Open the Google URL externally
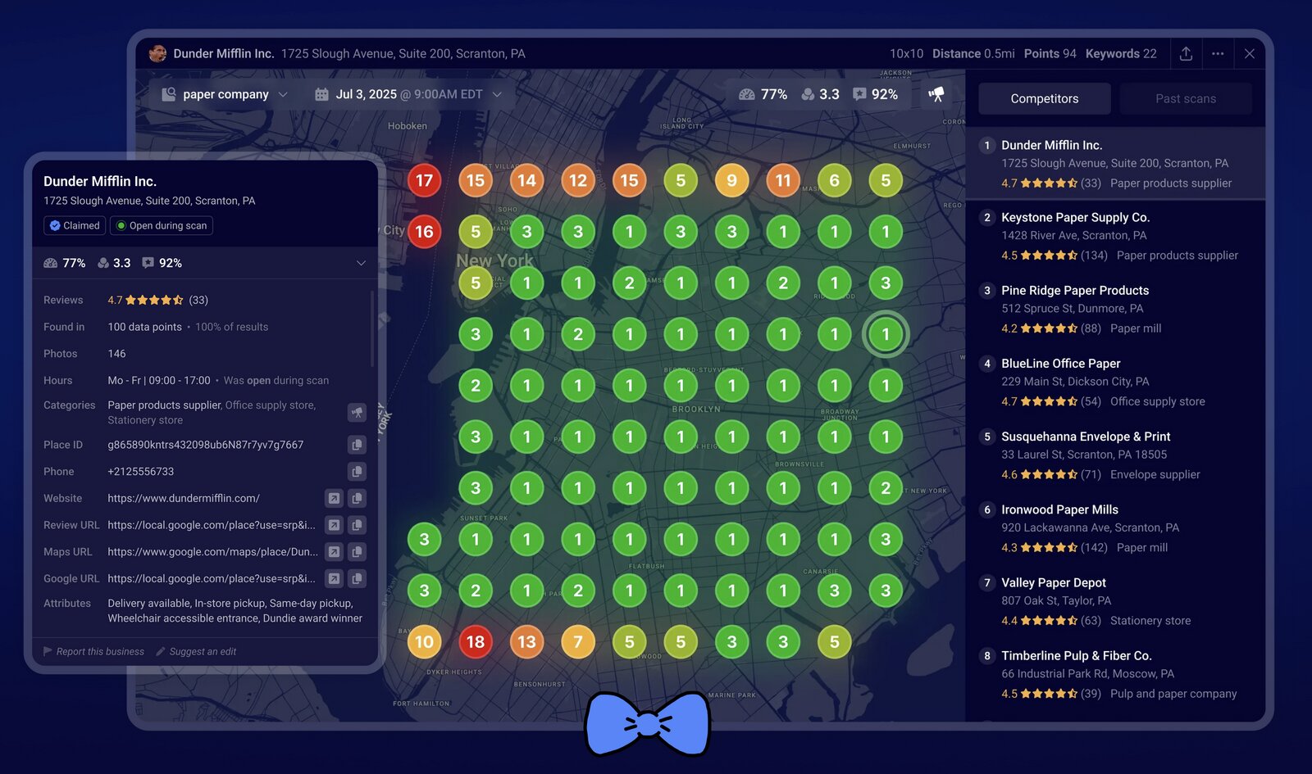Screen dimensions: 1312x774 [334, 579]
